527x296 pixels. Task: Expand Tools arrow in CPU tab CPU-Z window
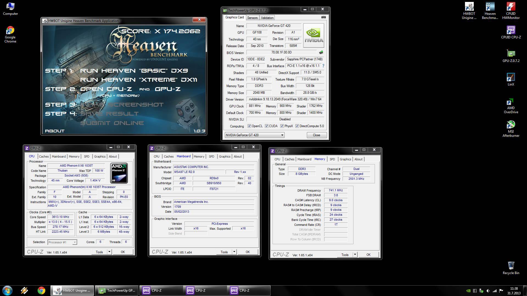(109, 252)
